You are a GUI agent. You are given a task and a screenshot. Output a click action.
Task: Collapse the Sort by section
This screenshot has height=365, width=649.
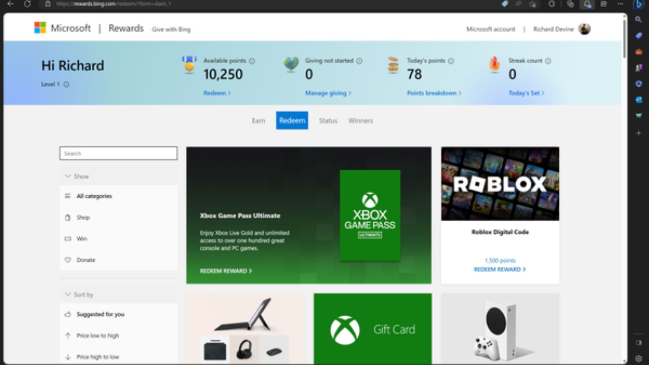79,294
